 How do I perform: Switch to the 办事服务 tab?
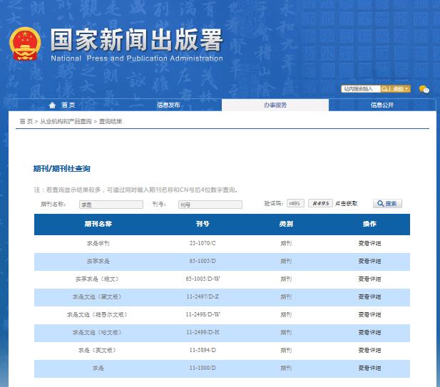tap(275, 105)
